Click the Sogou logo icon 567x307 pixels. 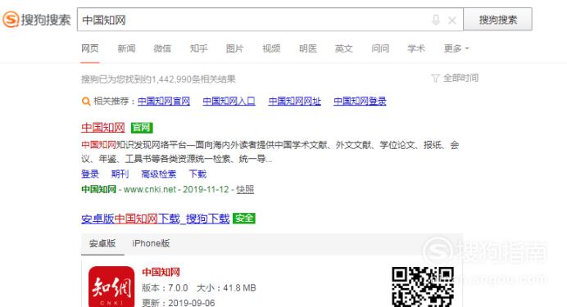[x=11, y=20]
